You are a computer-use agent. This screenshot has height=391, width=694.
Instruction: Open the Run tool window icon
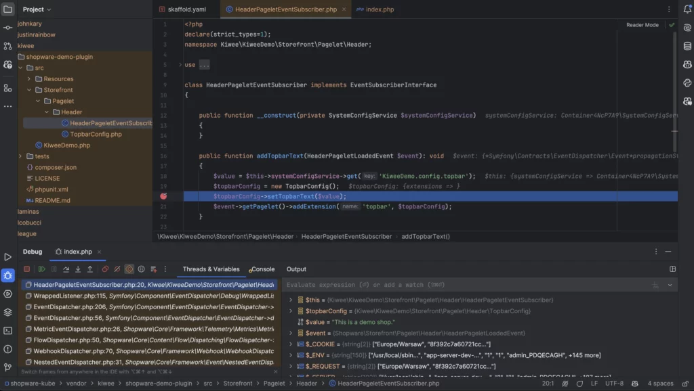point(7,257)
